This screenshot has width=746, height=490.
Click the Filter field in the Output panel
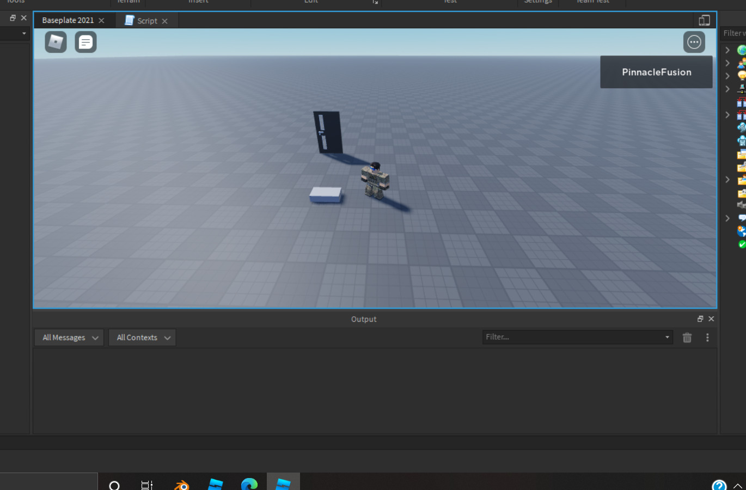572,336
